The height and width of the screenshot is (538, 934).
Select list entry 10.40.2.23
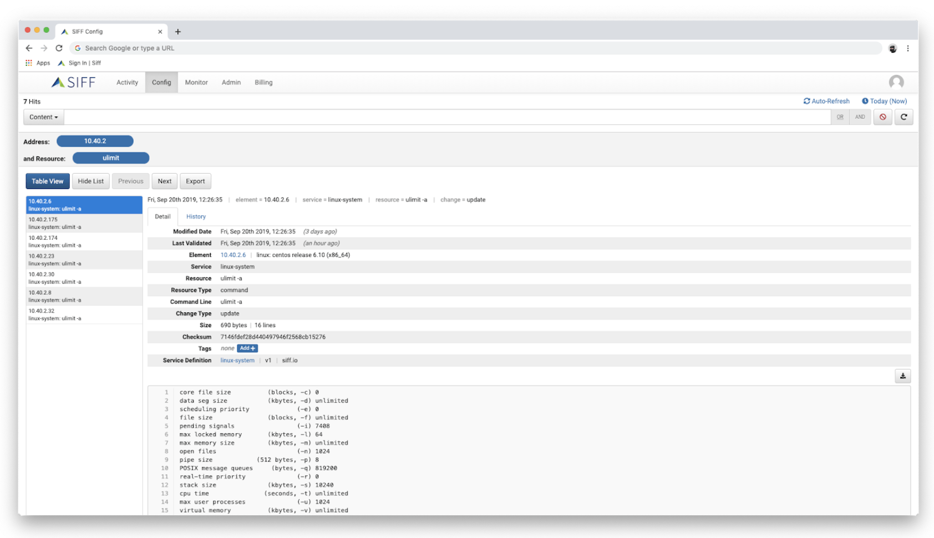click(x=84, y=260)
